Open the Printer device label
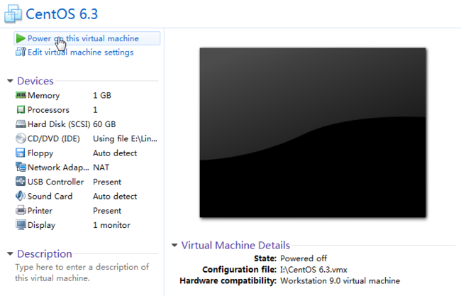This screenshot has width=461, height=296. pos(40,211)
